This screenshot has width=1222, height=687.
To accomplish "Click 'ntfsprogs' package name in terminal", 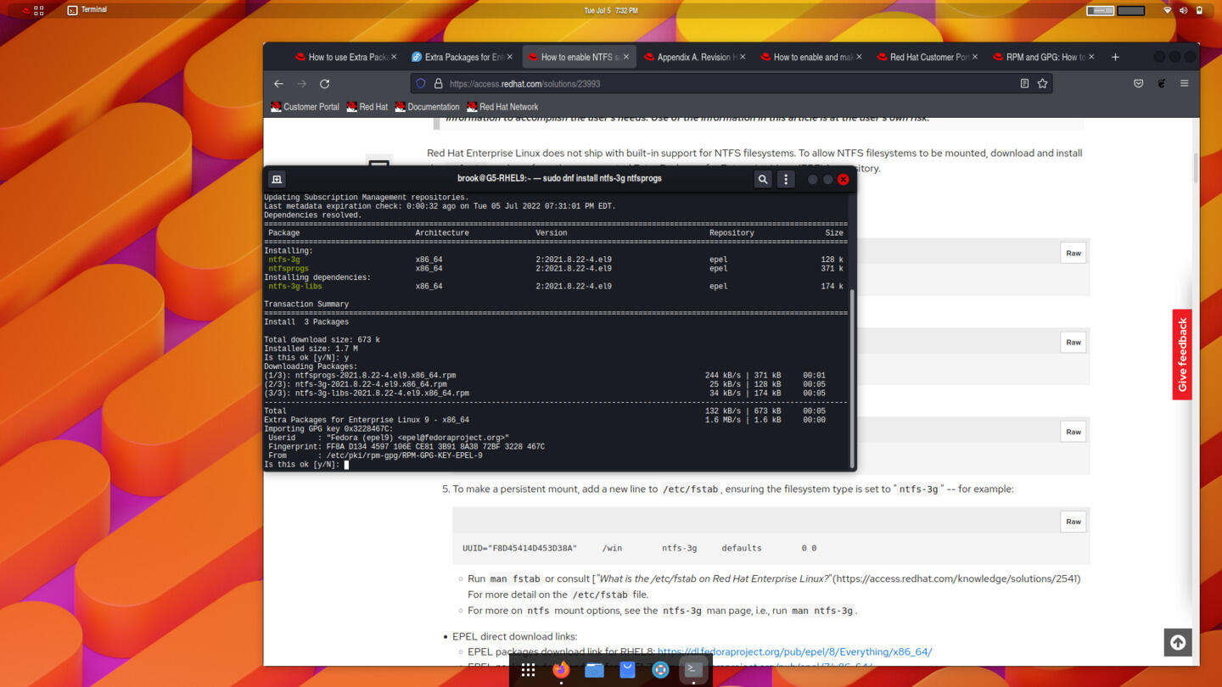I will click(289, 269).
